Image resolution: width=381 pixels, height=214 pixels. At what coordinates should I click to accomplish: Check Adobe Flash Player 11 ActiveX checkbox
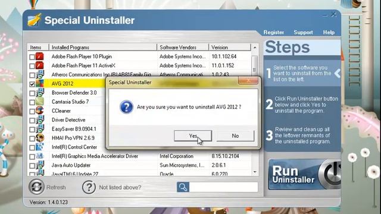(x=32, y=66)
